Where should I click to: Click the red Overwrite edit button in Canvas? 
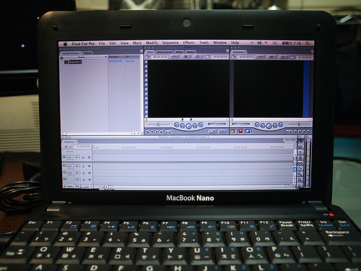[240, 132]
